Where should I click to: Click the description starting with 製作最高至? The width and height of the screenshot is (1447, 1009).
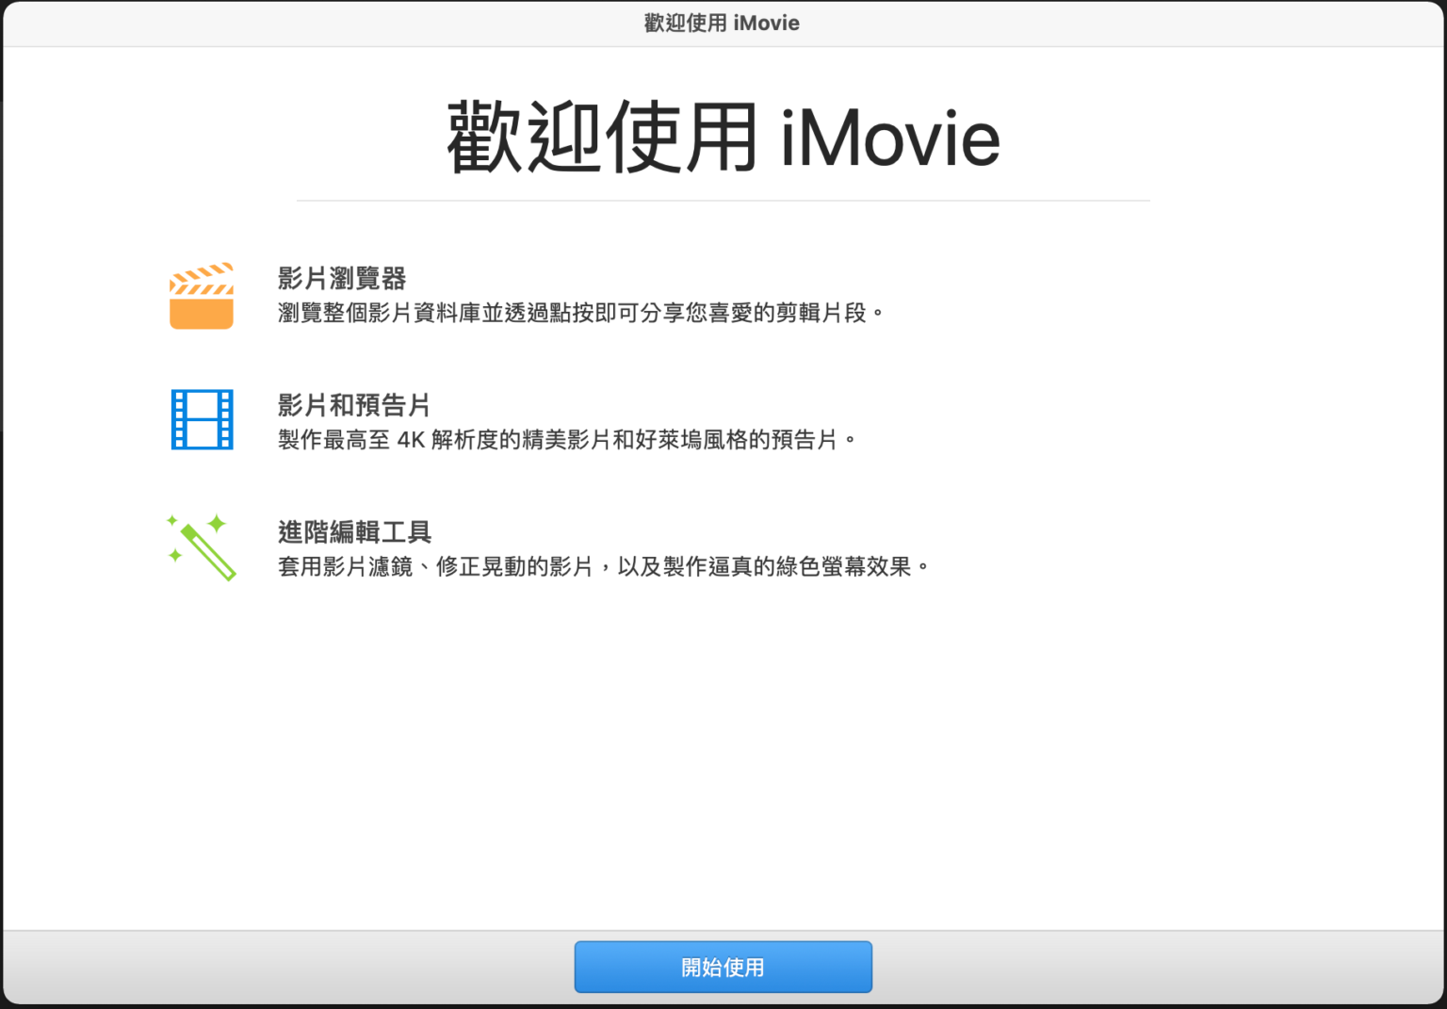click(x=566, y=440)
